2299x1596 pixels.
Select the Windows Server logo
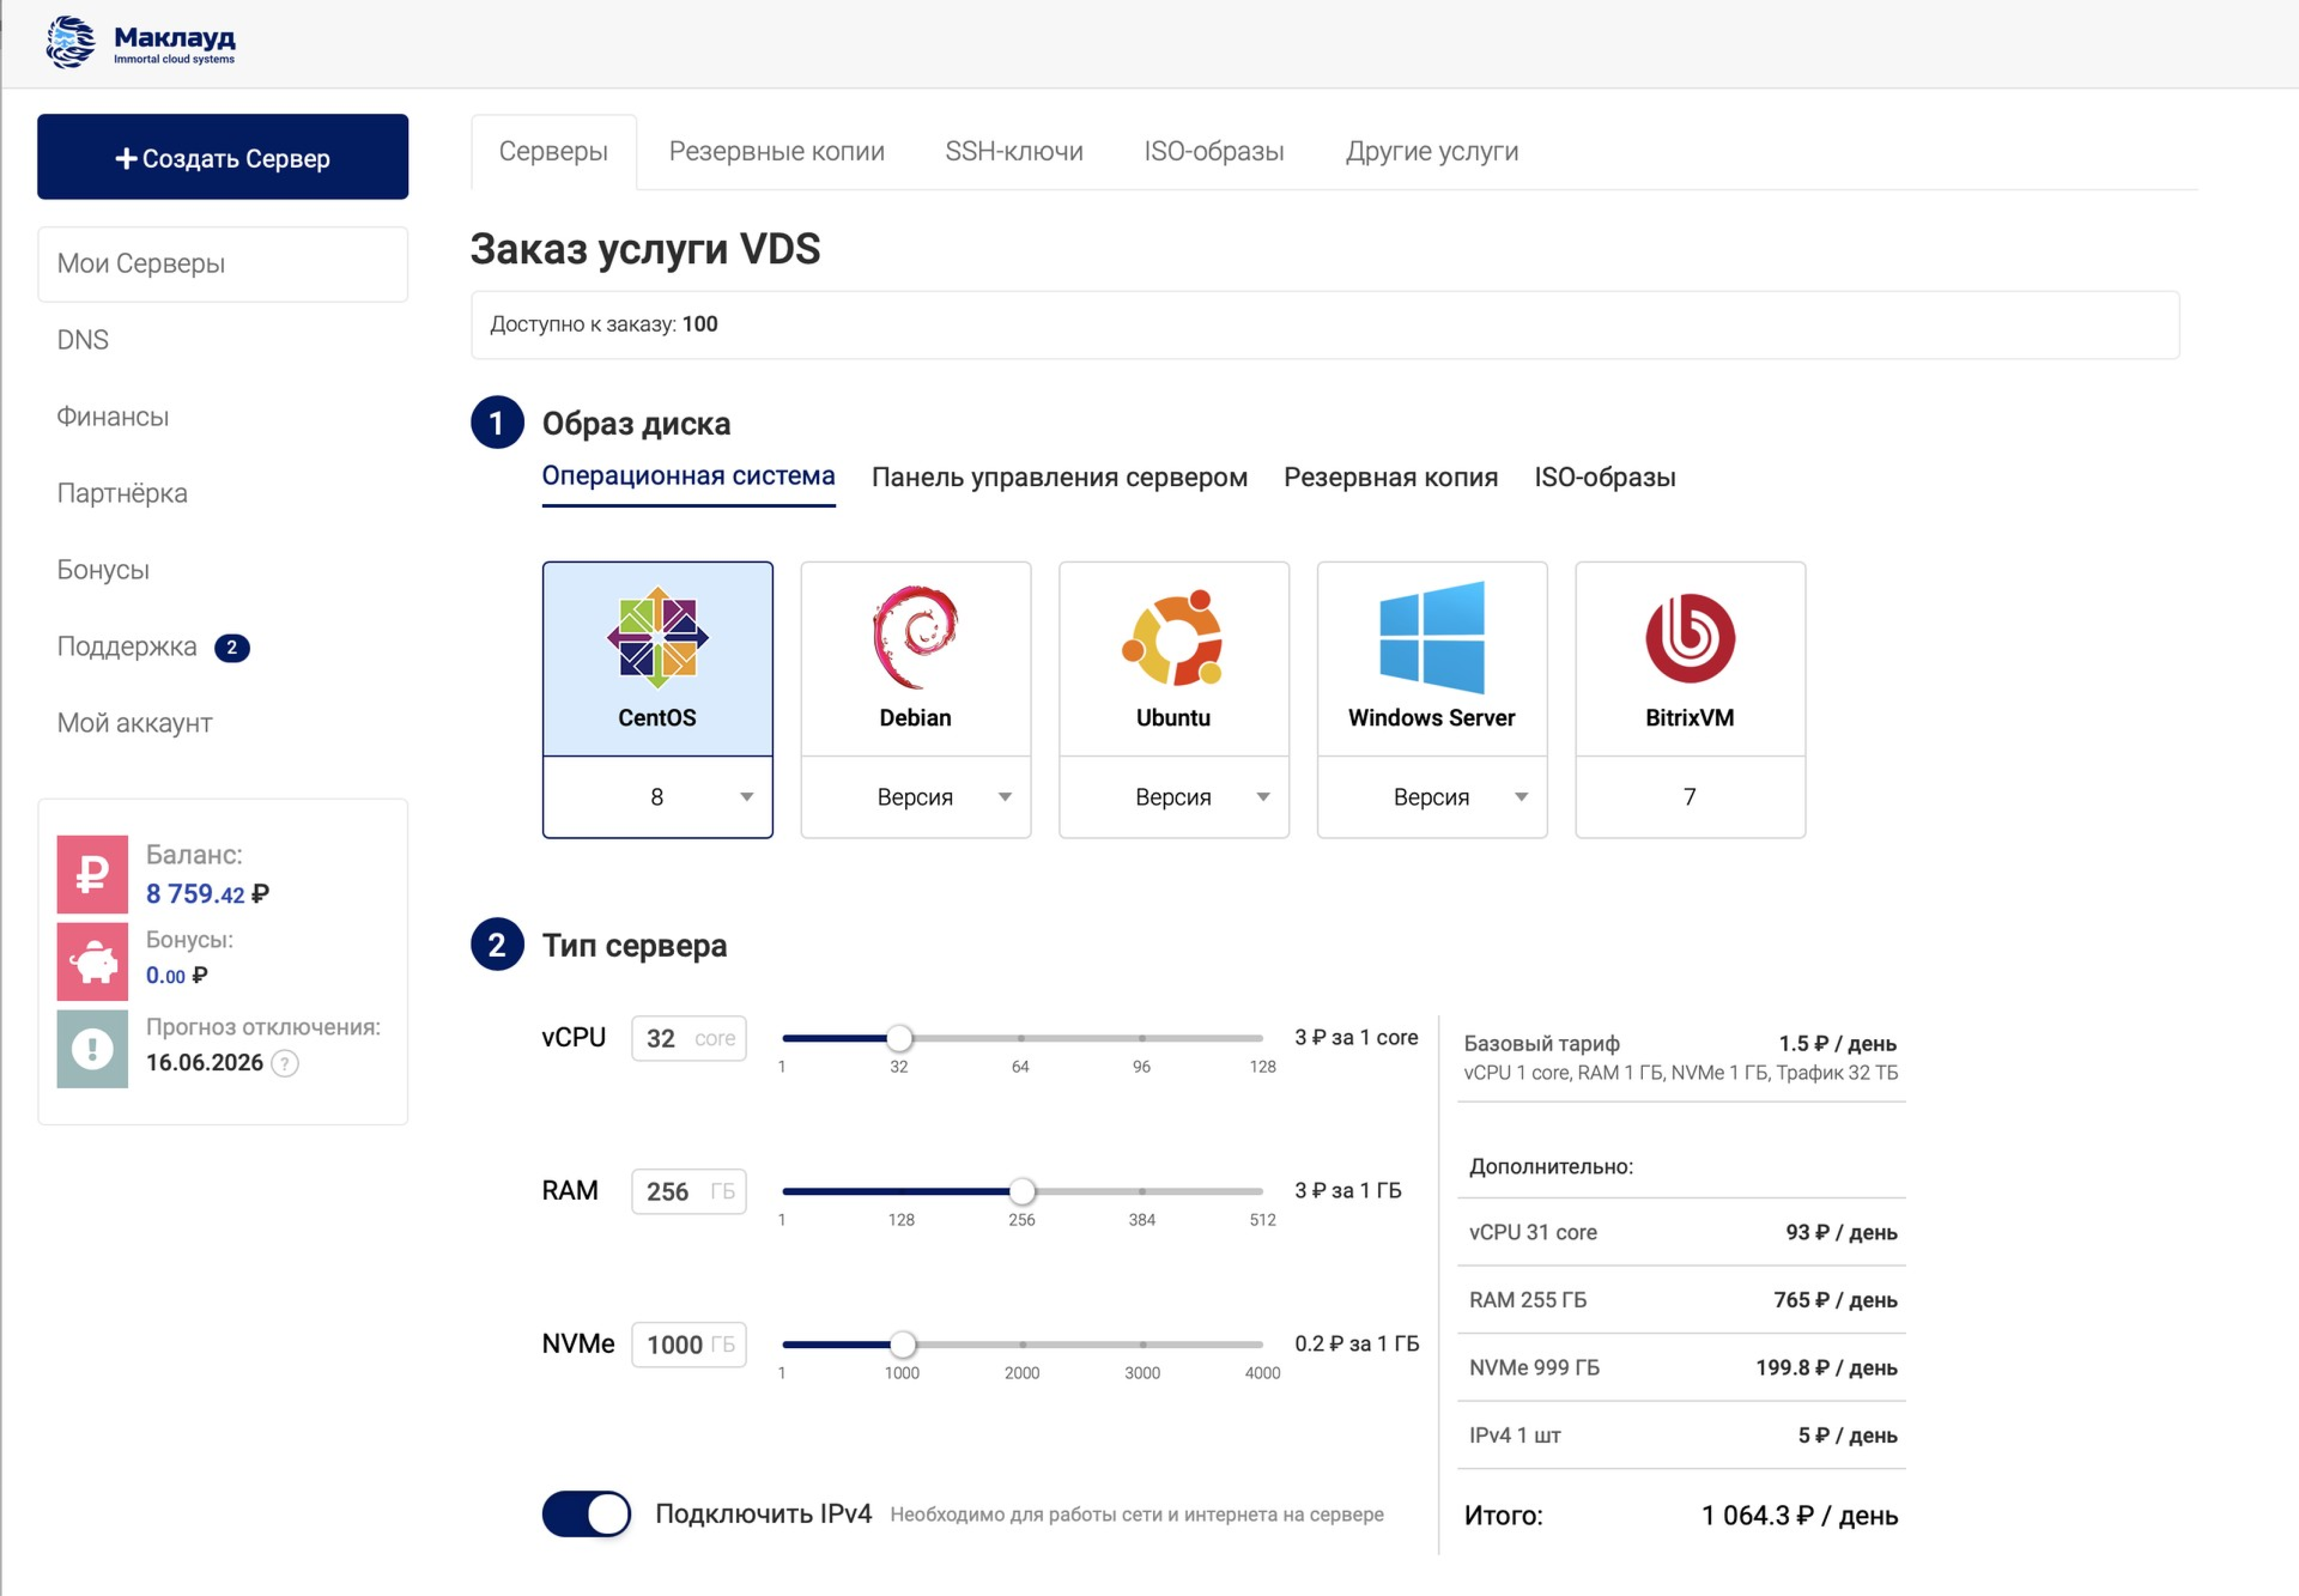coord(1431,637)
